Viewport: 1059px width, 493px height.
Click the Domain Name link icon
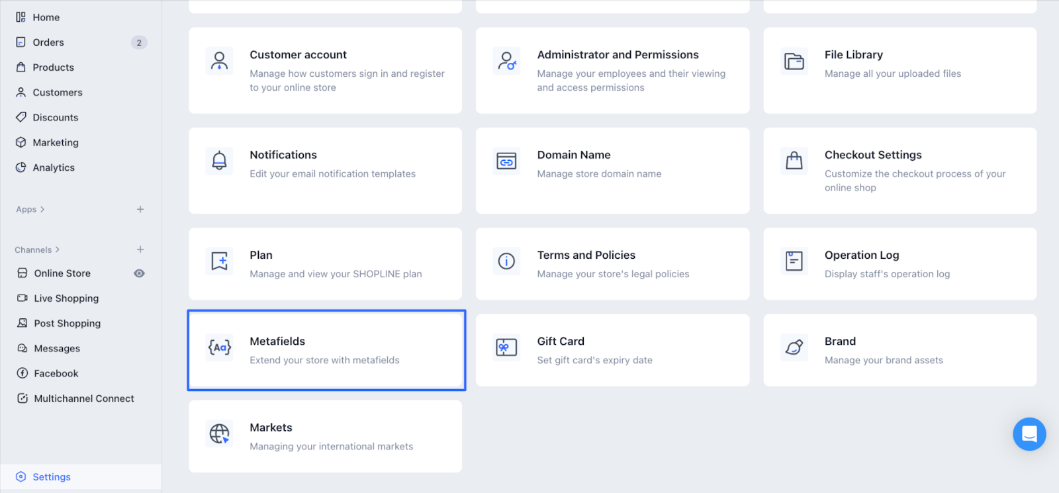tap(506, 161)
